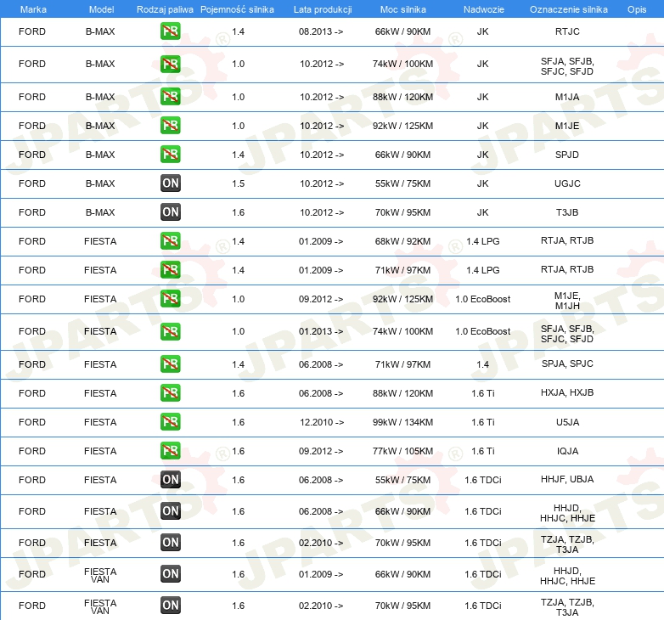Select engine code M1JA cell
Image resolution: width=664 pixels, height=620 pixels.
567,97
